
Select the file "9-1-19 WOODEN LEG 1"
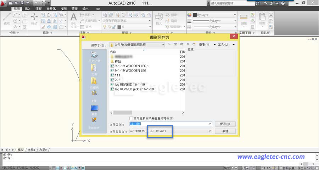click(130, 66)
